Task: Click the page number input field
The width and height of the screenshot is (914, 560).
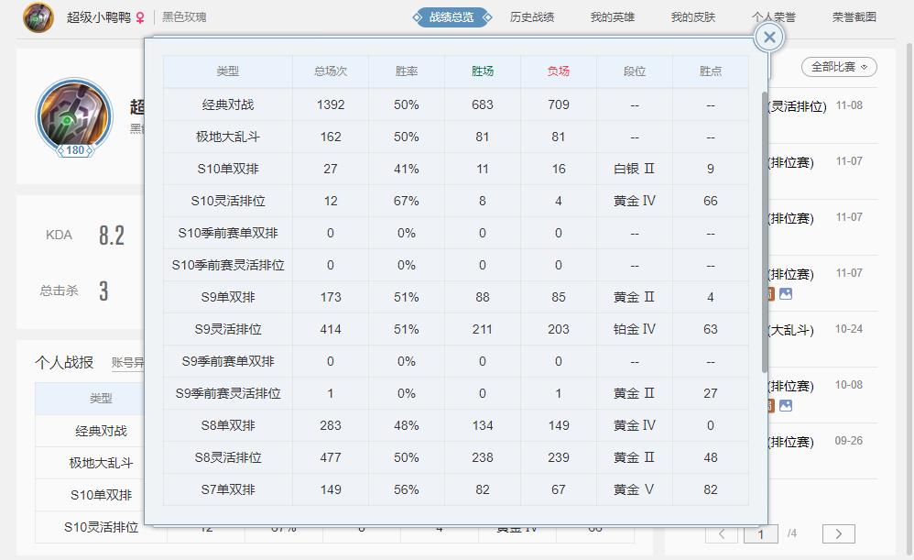Action: (760, 533)
